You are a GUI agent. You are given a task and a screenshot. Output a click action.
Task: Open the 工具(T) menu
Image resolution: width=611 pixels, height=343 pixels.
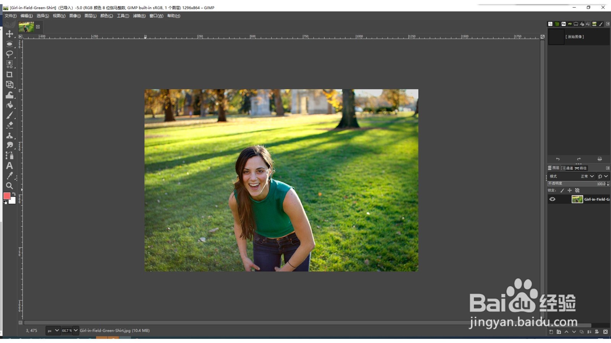(123, 16)
